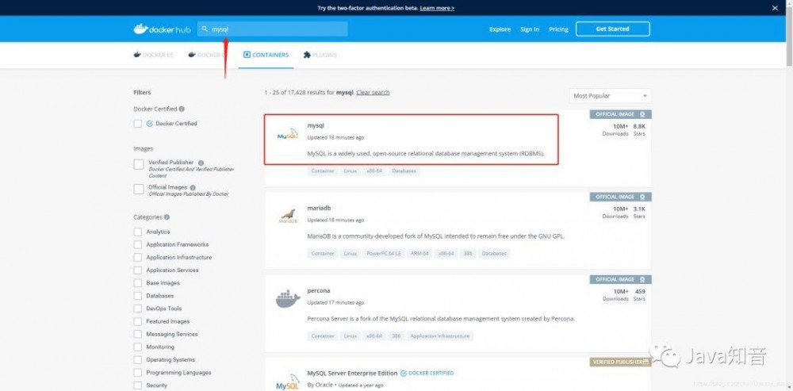This screenshot has height=391, width=793.
Task: Click the Verified Publisher info icon
Action: coord(201,163)
